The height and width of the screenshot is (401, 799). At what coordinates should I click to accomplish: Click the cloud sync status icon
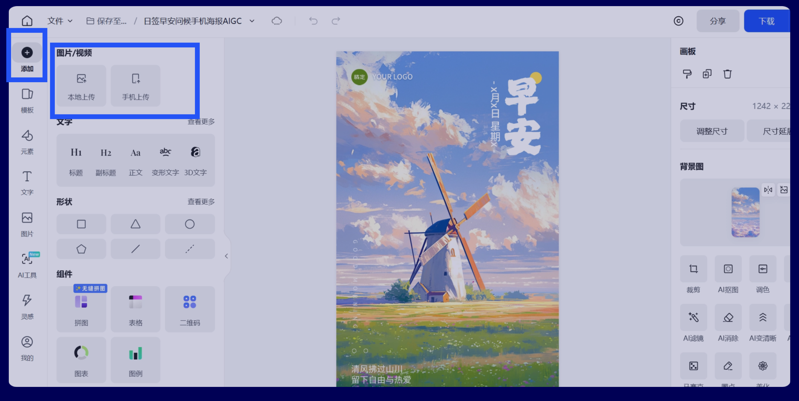277,21
